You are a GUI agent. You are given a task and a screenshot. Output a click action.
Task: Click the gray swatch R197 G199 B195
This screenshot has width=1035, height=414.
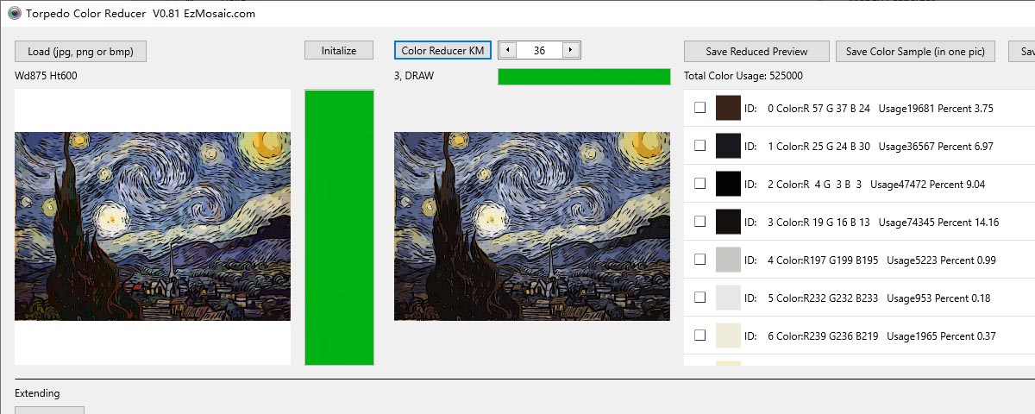pos(728,260)
